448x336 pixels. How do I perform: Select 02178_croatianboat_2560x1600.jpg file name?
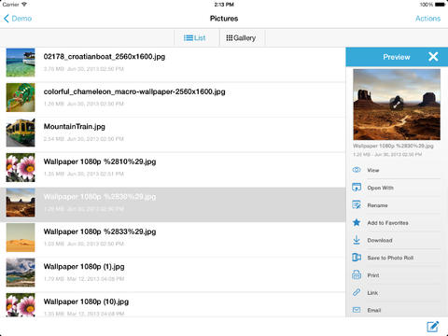(x=105, y=57)
